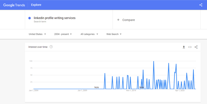Click Compare to add a term
This screenshot has height=104, width=207.
128,20
